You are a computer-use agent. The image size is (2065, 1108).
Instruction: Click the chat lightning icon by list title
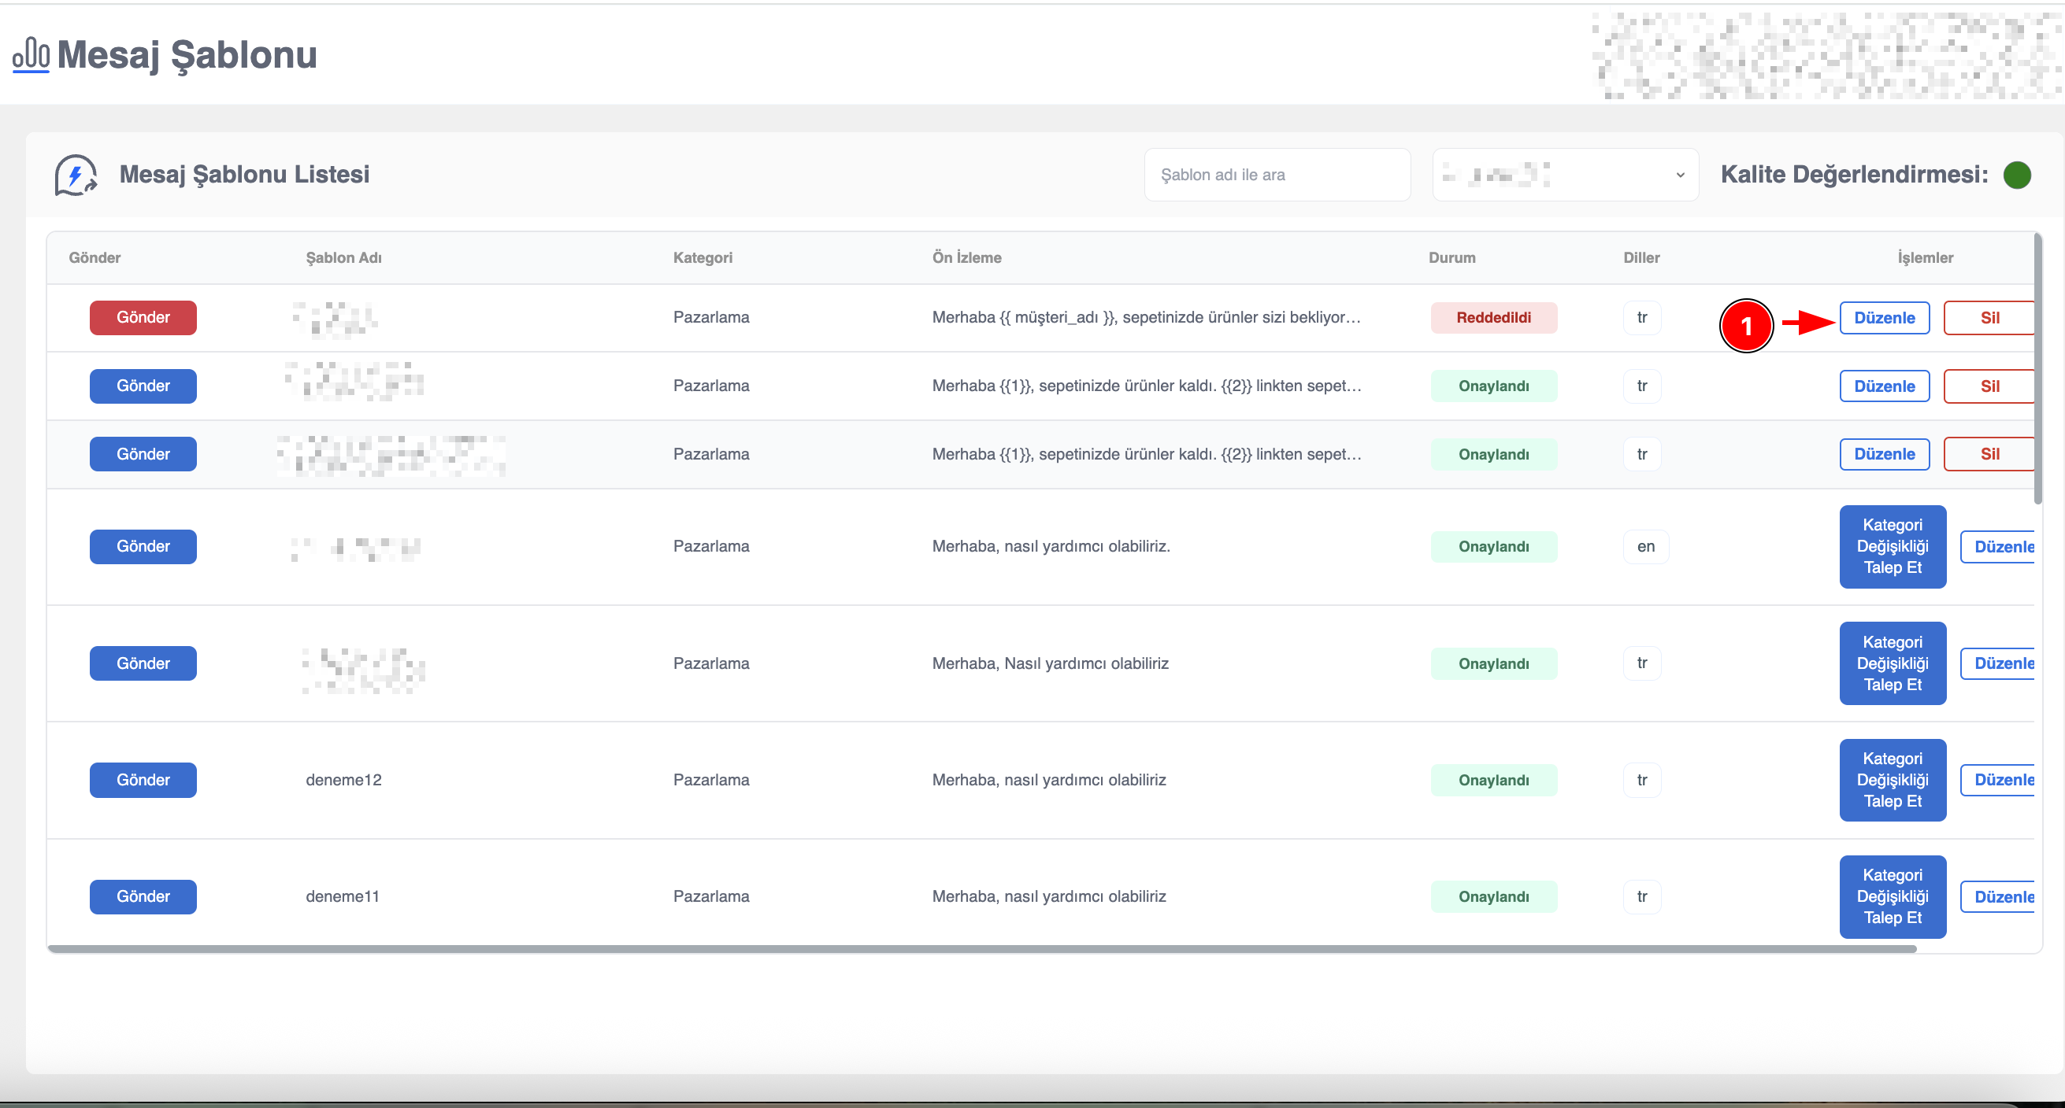click(x=76, y=175)
